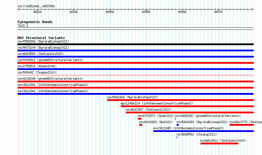262x155 pixels.
Task: Select the red nsv6611597 variant bar
Action: pos(190,112)
